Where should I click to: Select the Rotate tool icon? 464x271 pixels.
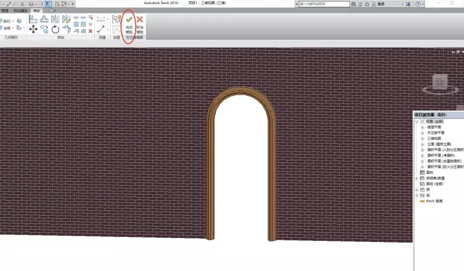[55, 29]
